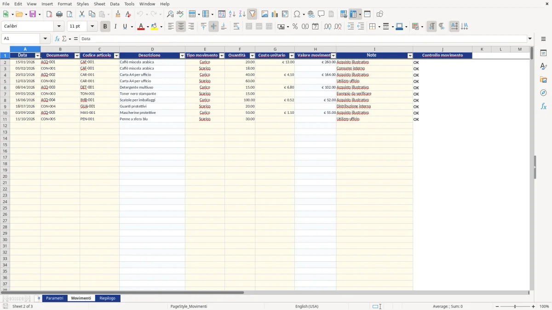Image resolution: width=552 pixels, height=310 pixels.
Task: Click the zoom in plus button
Action: click(534, 306)
